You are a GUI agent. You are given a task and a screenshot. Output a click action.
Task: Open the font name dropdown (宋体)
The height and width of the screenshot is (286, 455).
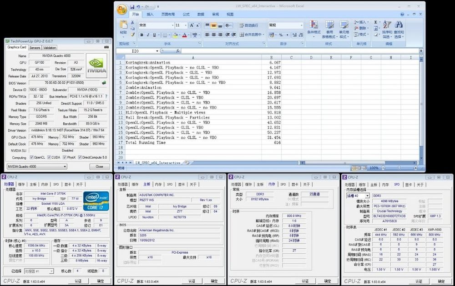(x=172, y=25)
